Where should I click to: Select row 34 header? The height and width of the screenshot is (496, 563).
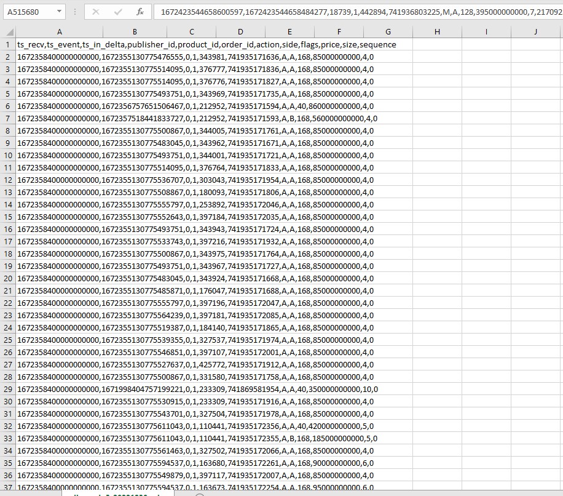tap(7, 450)
